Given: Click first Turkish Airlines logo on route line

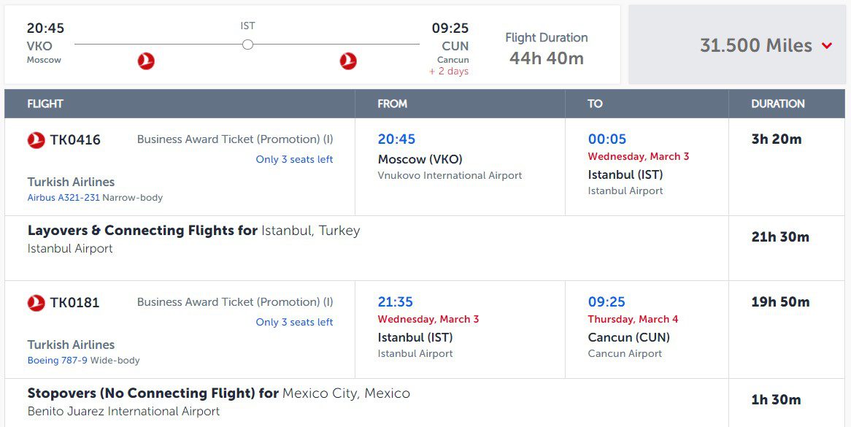Looking at the screenshot, I should point(146,61).
